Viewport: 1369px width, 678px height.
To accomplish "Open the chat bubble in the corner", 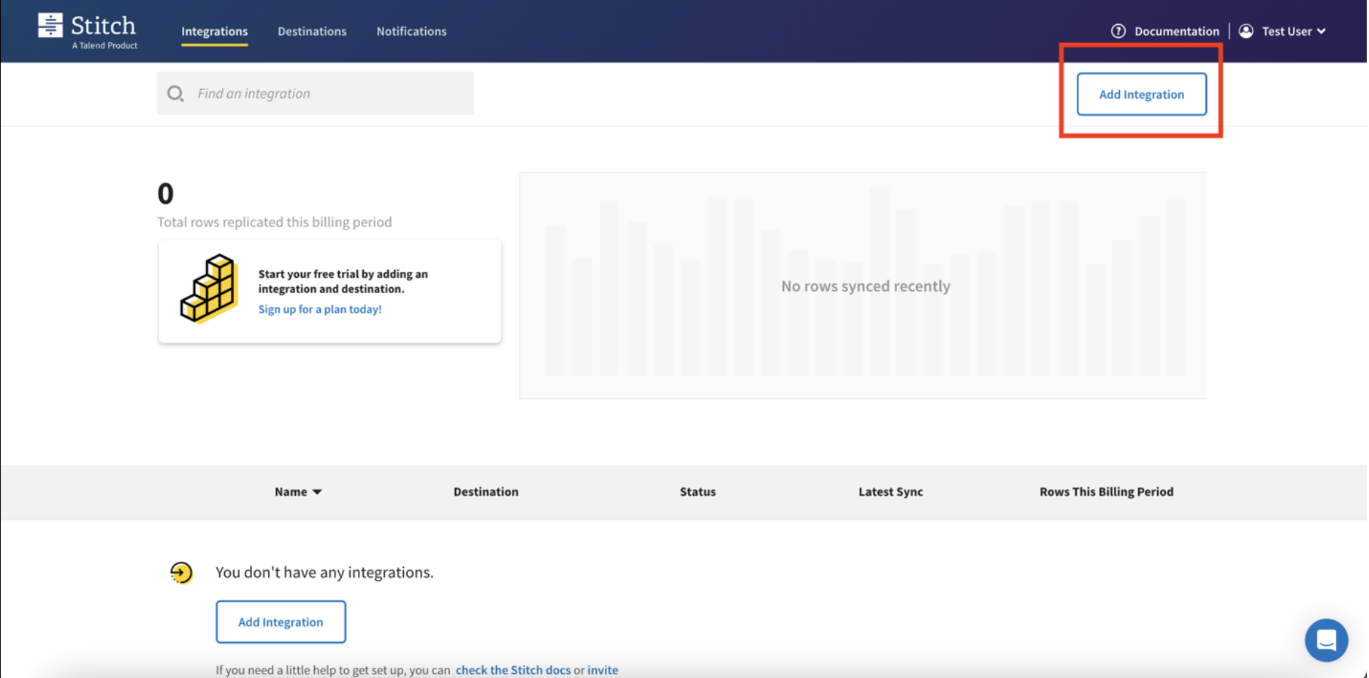I will 1327,640.
